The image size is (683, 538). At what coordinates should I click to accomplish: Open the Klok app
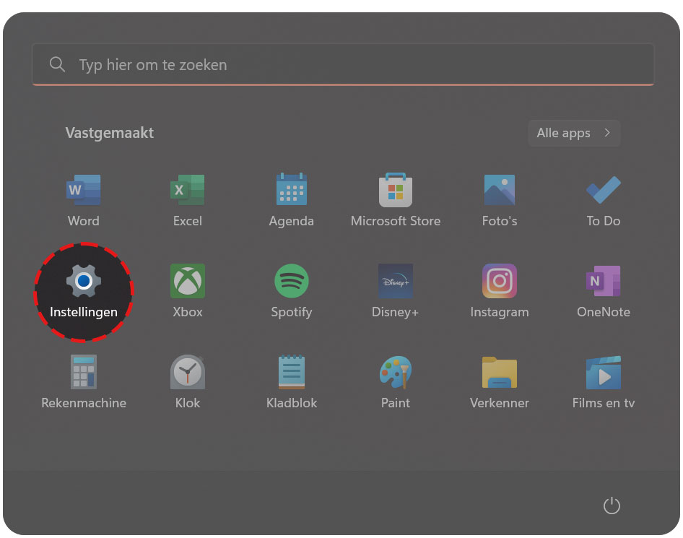click(x=188, y=373)
